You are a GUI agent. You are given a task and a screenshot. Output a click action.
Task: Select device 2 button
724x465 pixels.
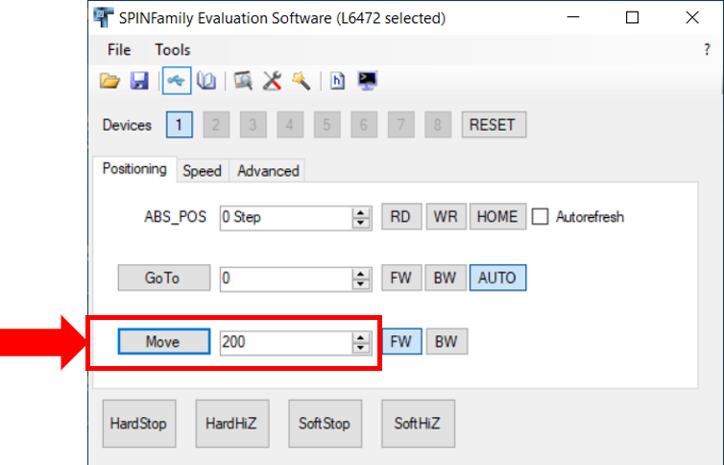click(216, 125)
